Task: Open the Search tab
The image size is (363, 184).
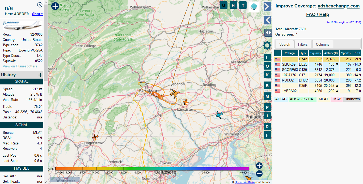Action: [x=285, y=44]
